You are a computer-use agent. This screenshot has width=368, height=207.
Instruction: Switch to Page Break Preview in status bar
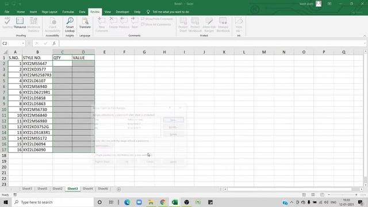pyautogui.click(x=322, y=195)
